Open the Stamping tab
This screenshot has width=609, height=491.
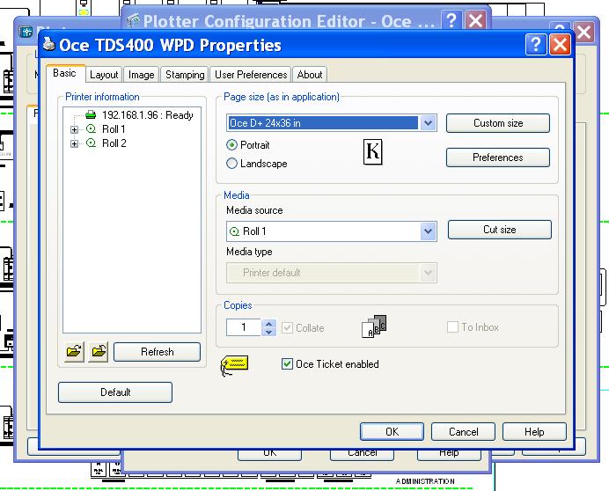(185, 75)
